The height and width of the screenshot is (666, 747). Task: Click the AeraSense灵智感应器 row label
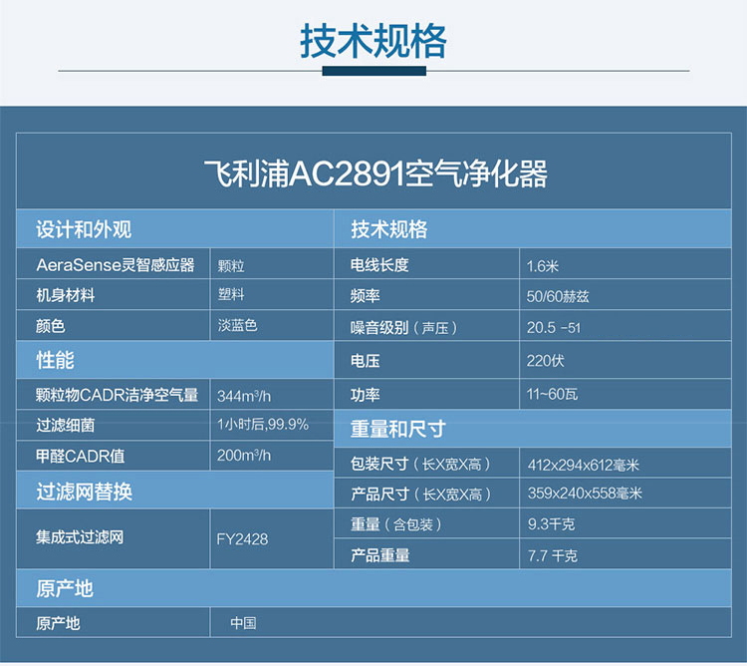point(116,265)
